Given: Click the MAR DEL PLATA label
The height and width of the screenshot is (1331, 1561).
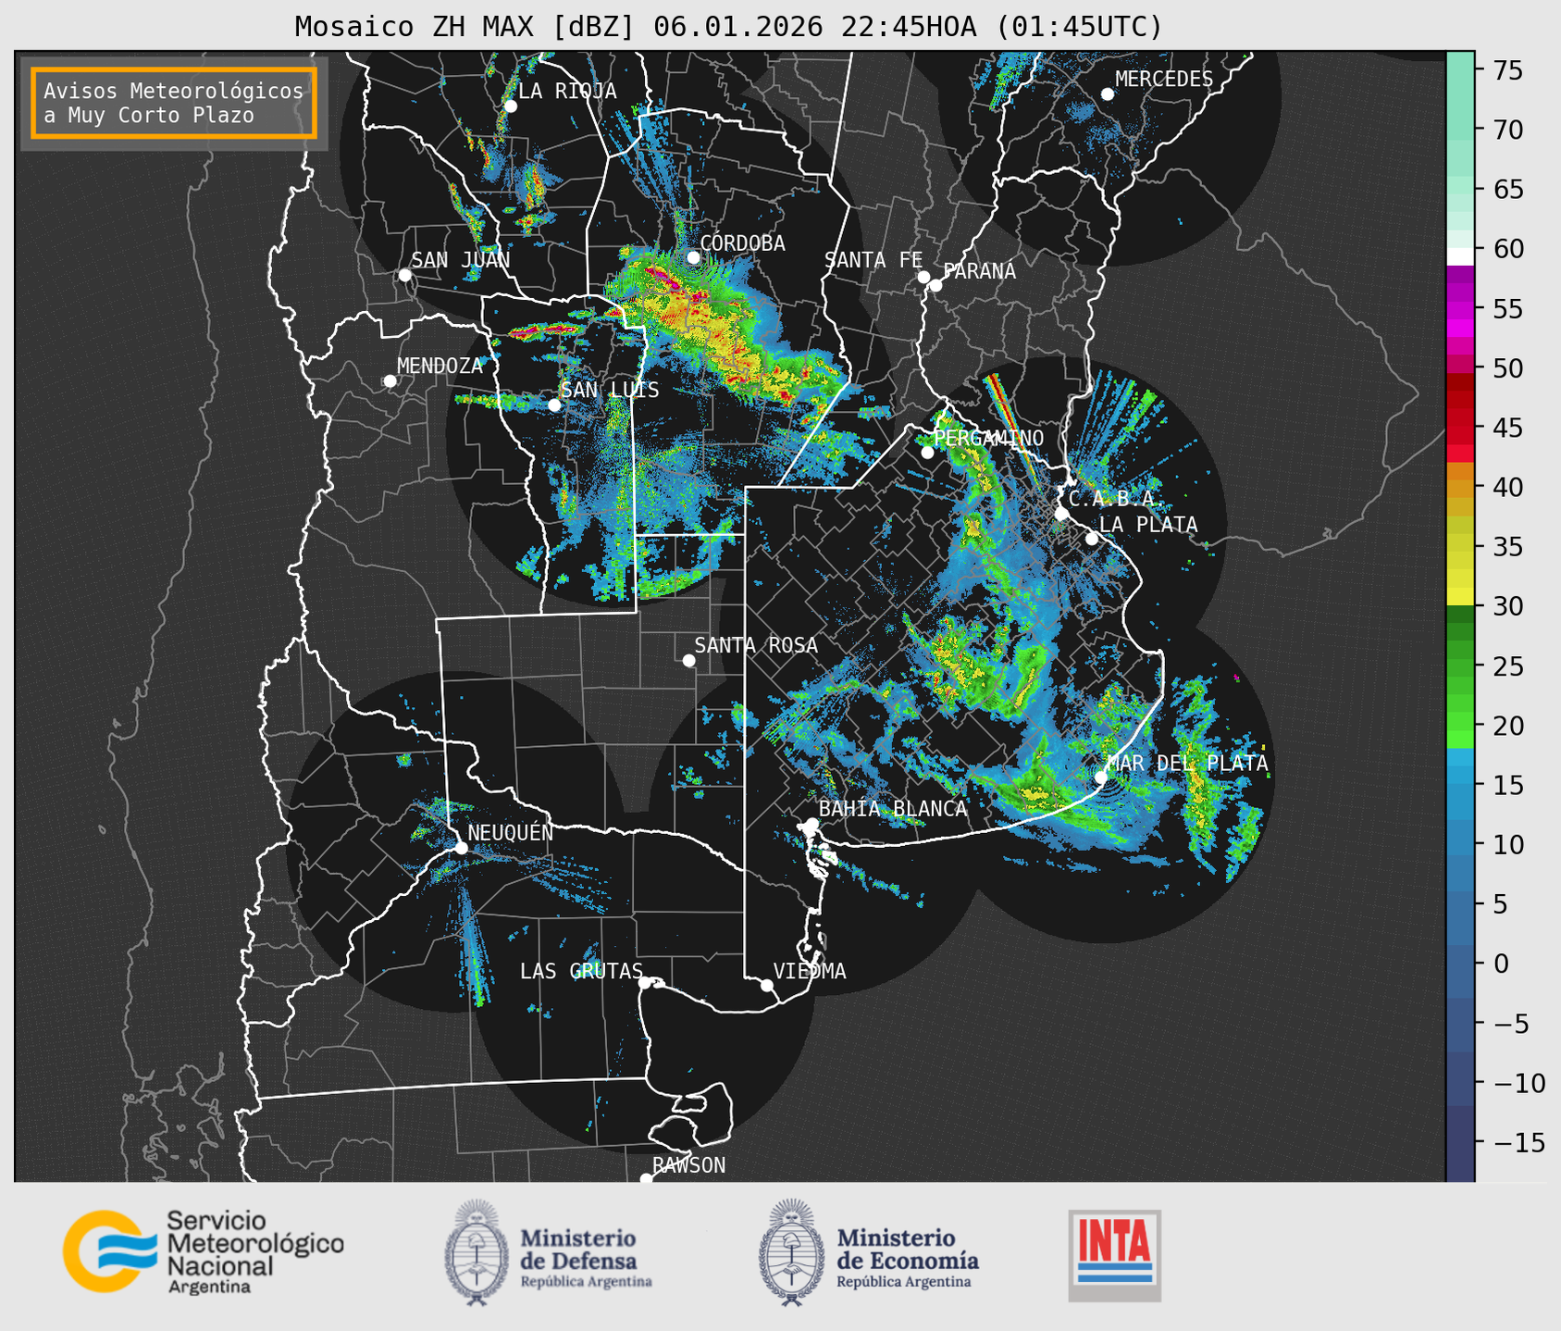Looking at the screenshot, I should coord(1187,764).
